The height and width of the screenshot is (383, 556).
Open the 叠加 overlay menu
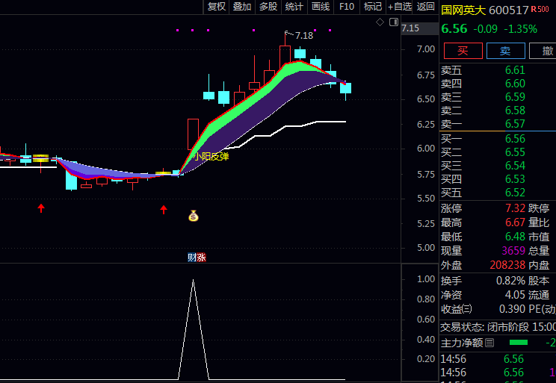[242, 7]
